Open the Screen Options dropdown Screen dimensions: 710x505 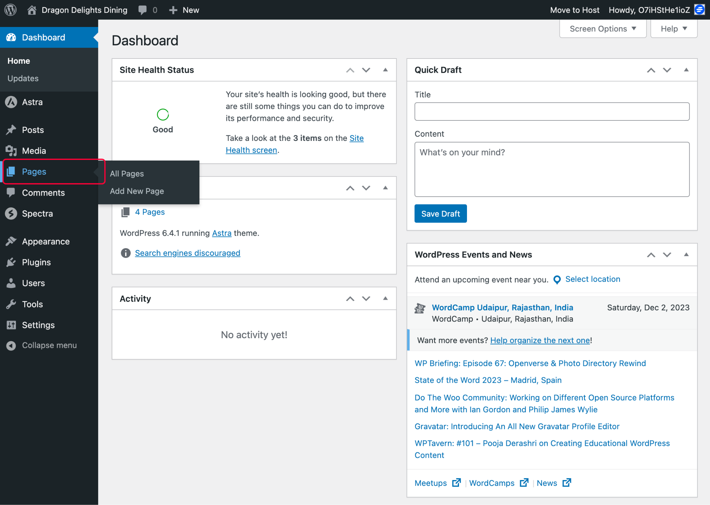point(603,29)
